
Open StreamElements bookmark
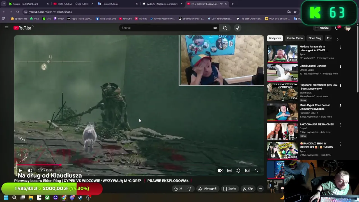coord(191,19)
